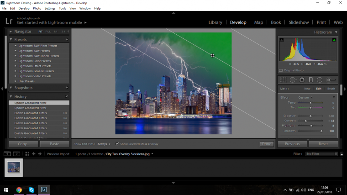Choose Brush mask mode
Viewport: 347px width, 195px height.
click(331, 89)
